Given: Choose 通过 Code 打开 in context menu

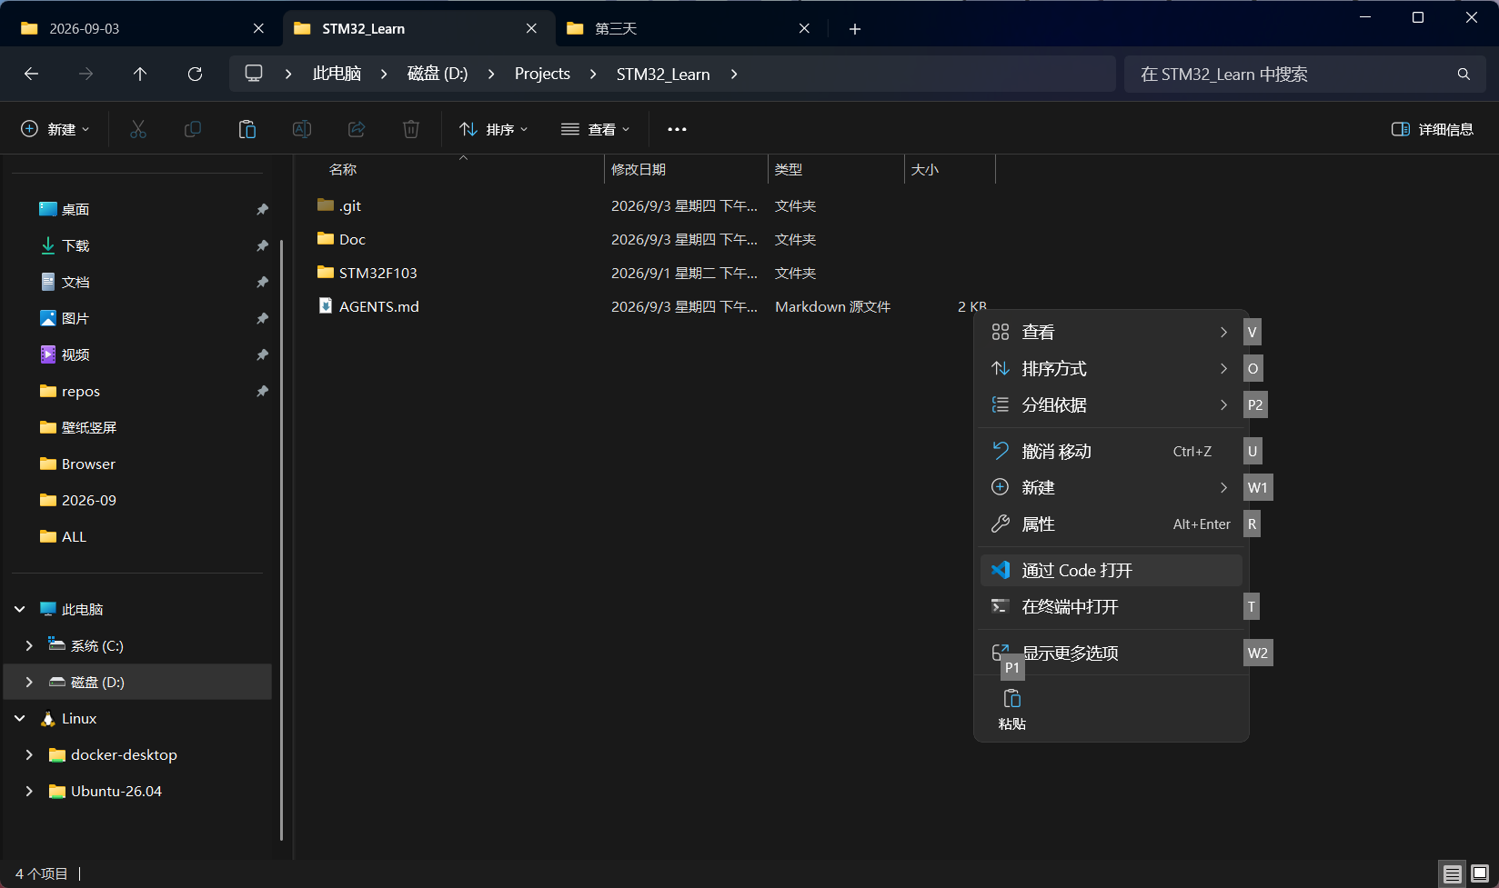Looking at the screenshot, I should coord(1112,570).
